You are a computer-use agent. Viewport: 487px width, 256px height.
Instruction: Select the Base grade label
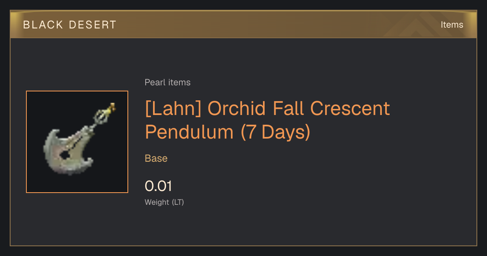pos(156,158)
